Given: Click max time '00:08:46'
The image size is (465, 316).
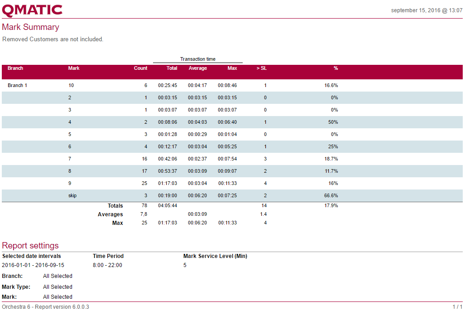Looking at the screenshot, I should 227,86.
